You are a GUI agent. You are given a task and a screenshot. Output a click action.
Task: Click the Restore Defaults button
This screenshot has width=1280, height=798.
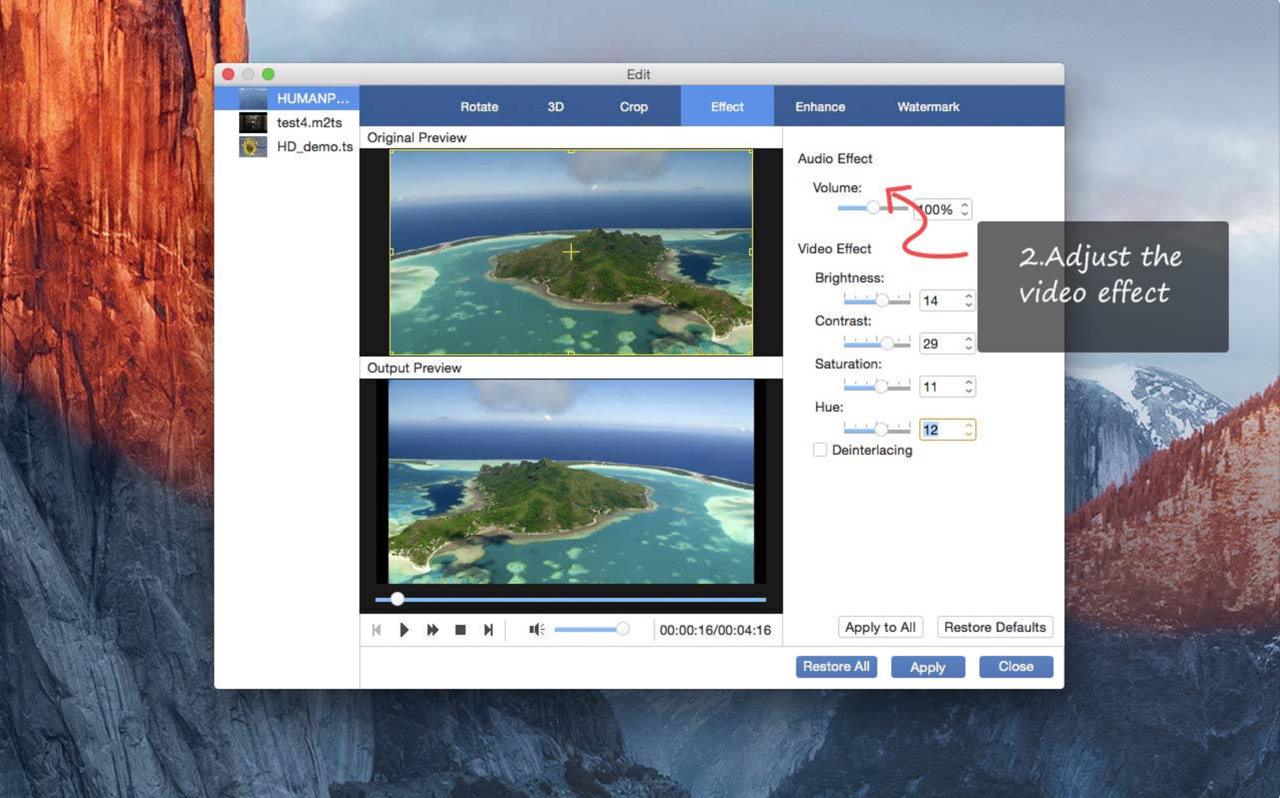[994, 627]
